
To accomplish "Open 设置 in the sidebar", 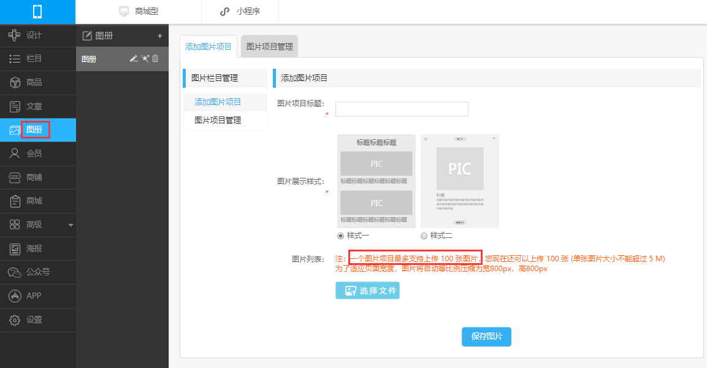I will [x=38, y=320].
